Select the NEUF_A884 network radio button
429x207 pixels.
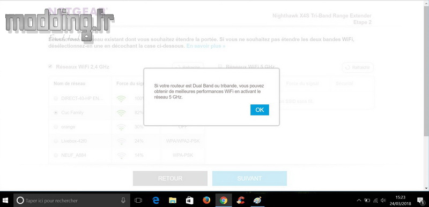(56, 155)
